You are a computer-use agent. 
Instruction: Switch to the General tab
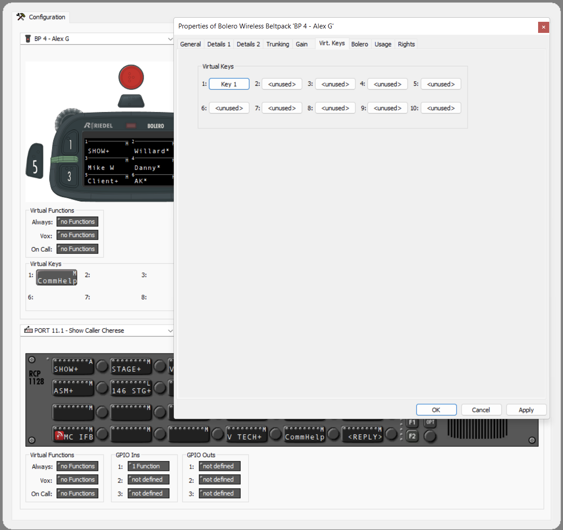tap(190, 44)
